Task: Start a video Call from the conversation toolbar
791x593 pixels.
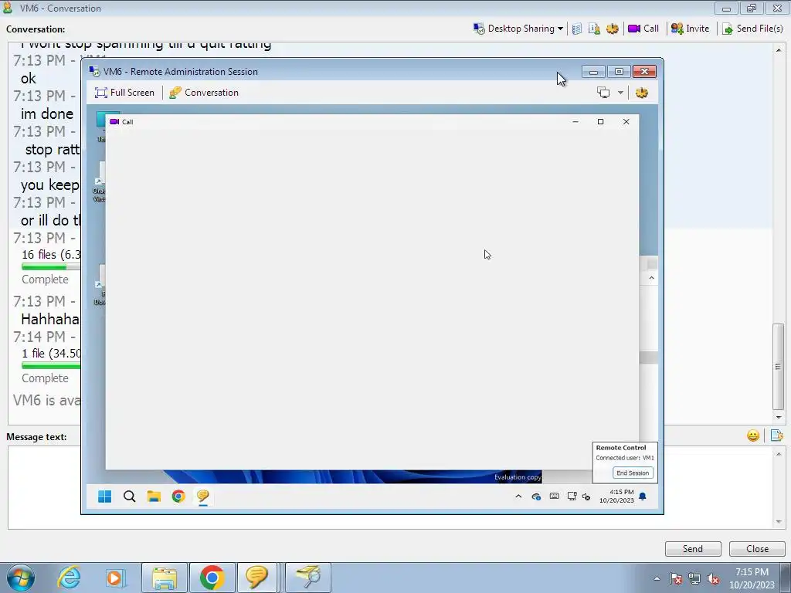Action: point(643,29)
